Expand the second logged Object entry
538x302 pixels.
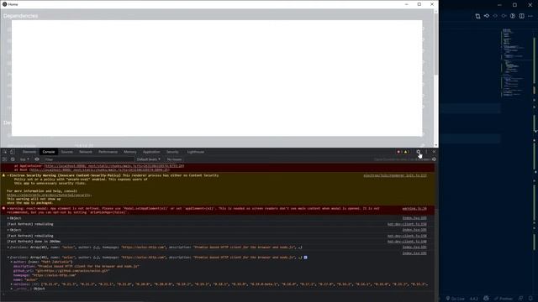(8, 230)
